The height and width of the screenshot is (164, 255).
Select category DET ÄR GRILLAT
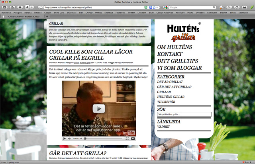[x=170, y=82]
